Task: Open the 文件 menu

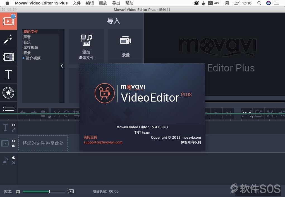Action: point(77,3)
